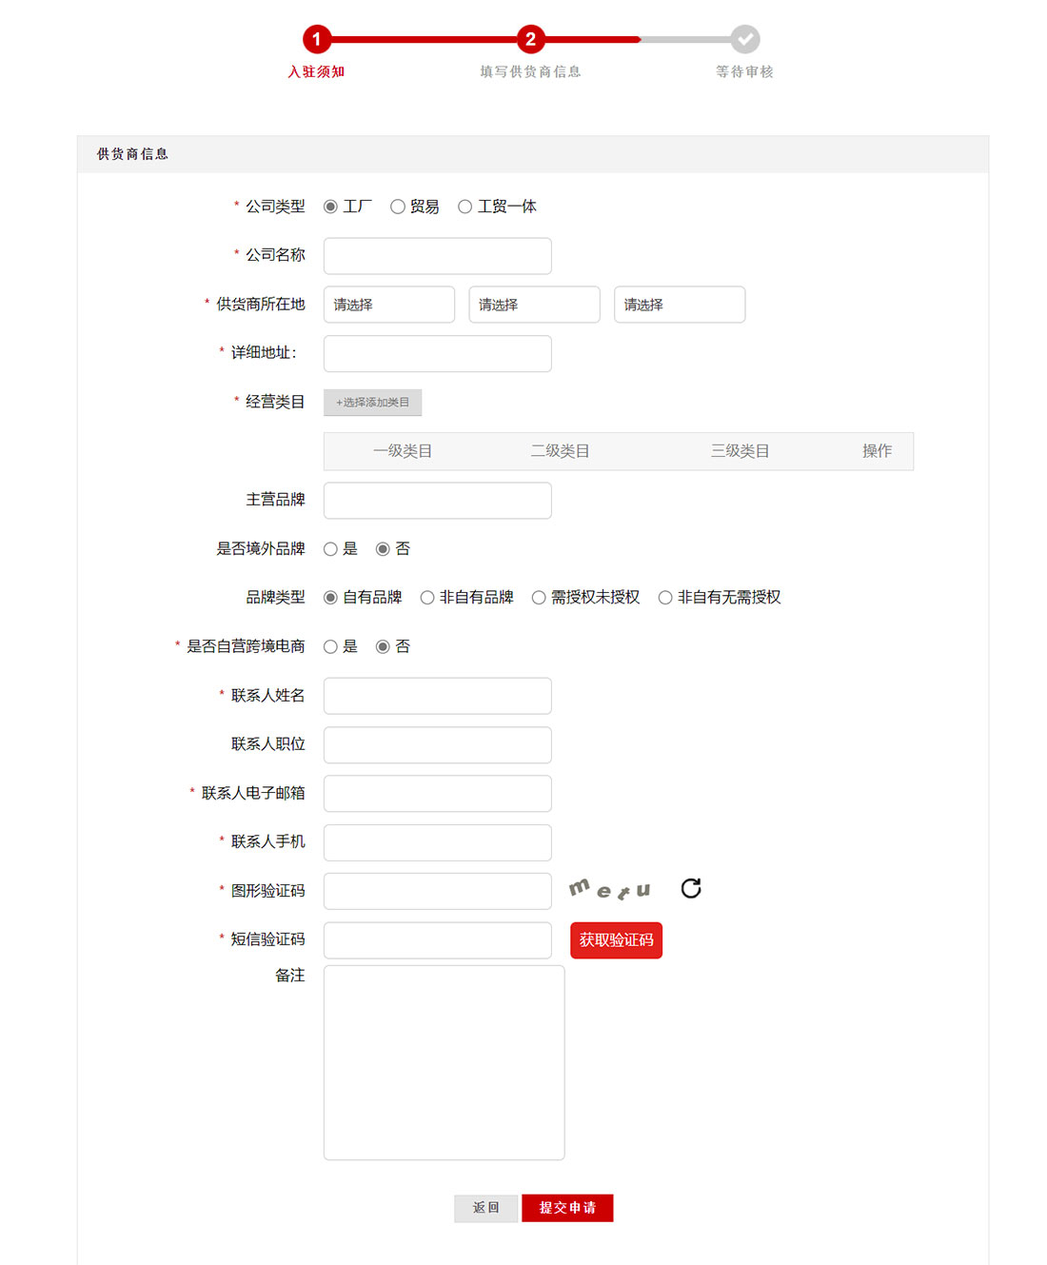Screen dimensions: 1047x1265
Task: Click step 2 circle in progress bar
Action: click(x=530, y=39)
